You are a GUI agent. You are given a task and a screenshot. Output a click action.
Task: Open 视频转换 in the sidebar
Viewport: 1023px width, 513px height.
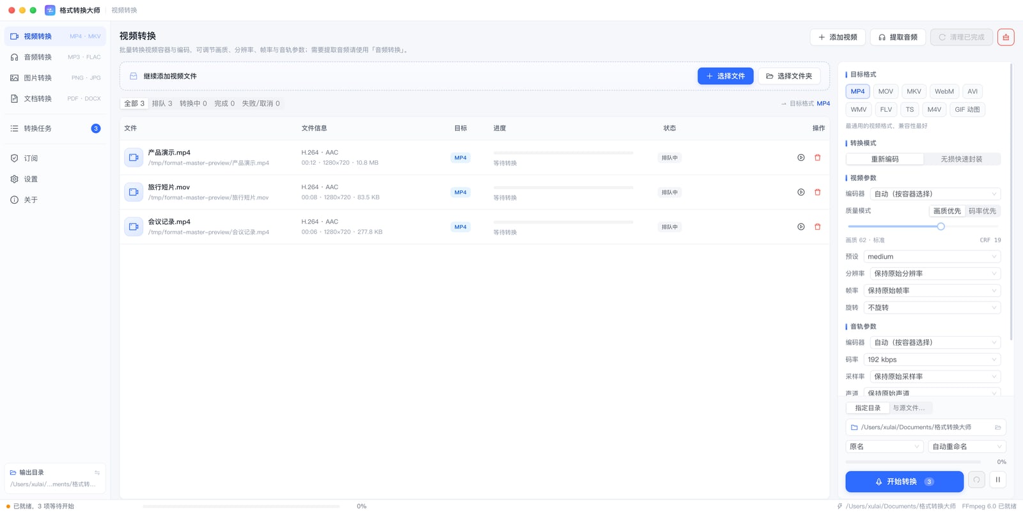click(x=55, y=36)
